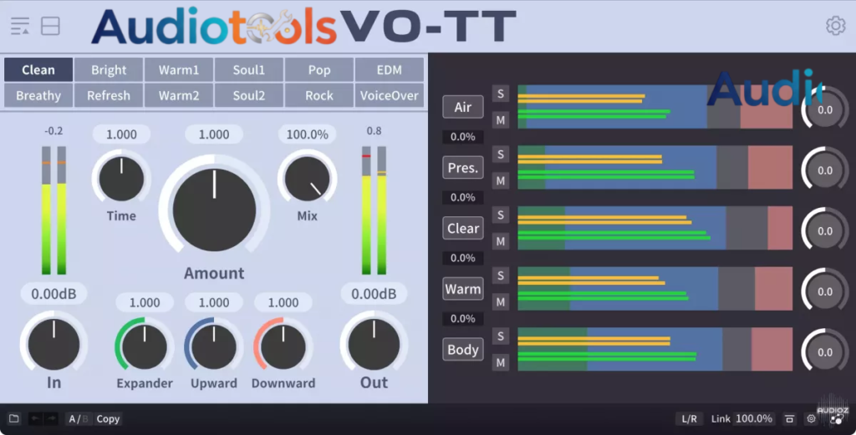The height and width of the screenshot is (435, 856).
Task: Open the preset list menu icon
Action: click(20, 26)
